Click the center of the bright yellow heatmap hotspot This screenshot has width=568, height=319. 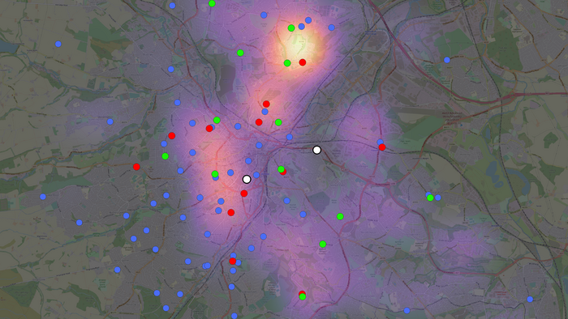point(298,46)
